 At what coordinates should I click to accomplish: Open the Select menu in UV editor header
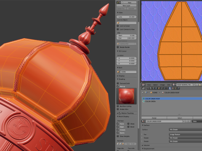[x=155, y=85]
